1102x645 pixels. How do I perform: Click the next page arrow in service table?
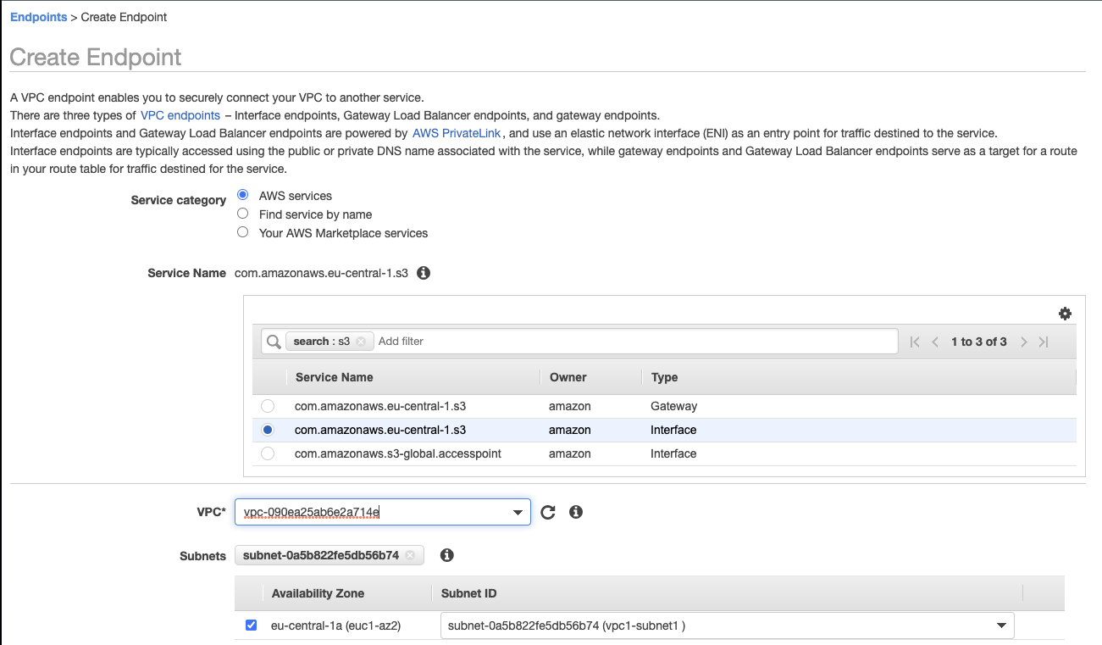1023,342
